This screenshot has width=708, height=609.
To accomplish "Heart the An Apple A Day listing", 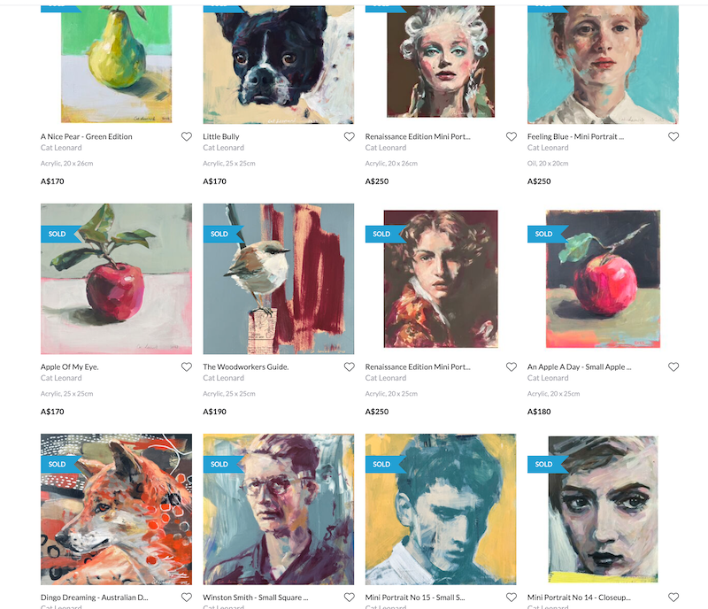I will (673, 366).
